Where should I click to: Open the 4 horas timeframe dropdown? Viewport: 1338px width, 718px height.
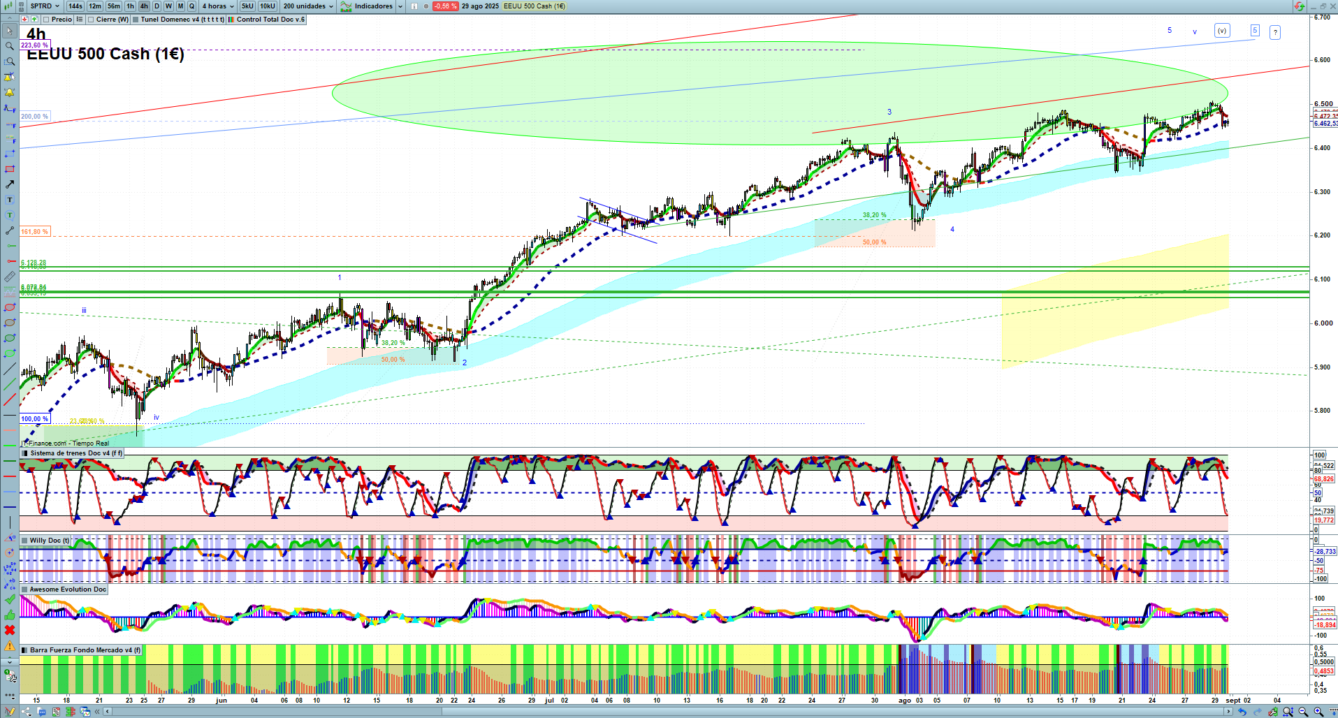(218, 6)
